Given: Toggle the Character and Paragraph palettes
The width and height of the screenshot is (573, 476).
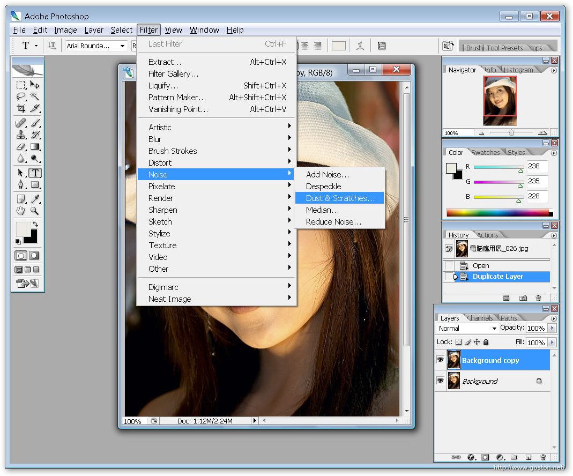Looking at the screenshot, I should (382, 46).
